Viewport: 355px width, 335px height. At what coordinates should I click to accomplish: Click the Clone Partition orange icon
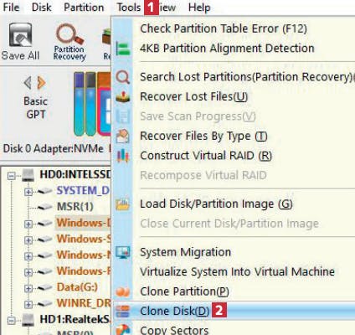point(122,291)
